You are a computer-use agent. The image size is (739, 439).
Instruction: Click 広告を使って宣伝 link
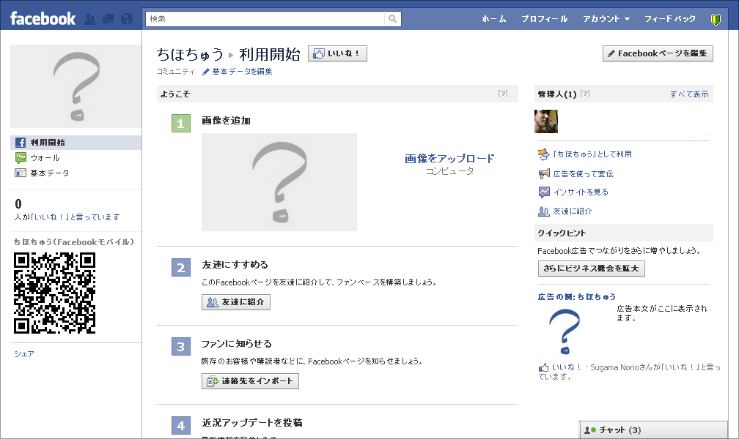583,174
